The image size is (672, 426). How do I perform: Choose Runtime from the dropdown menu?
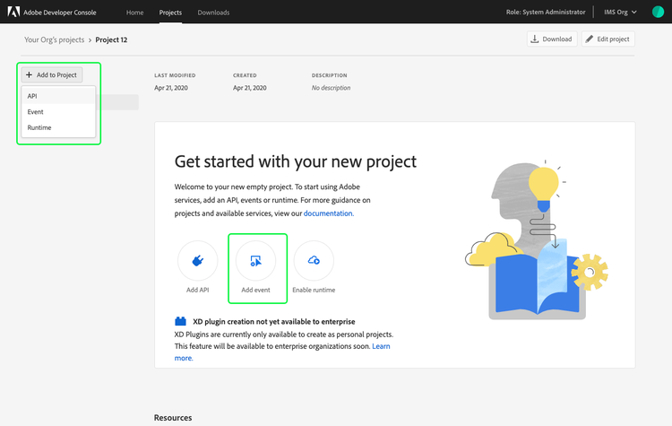coord(58,127)
